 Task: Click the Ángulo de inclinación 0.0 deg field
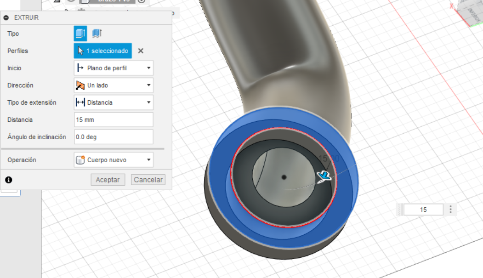[x=114, y=137]
